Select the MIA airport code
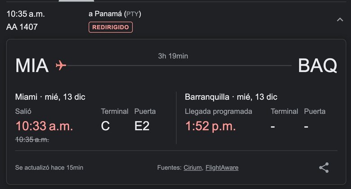The width and height of the screenshot is (351, 189). pos(32,66)
